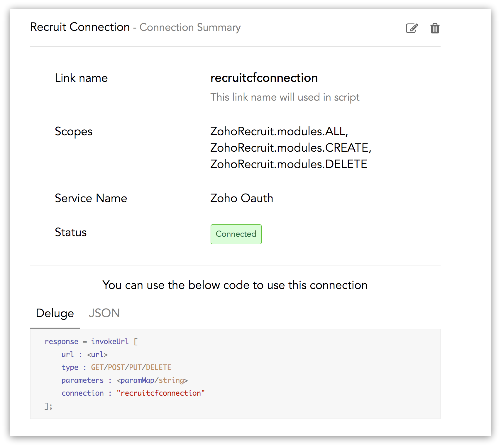Image resolution: width=501 pixels, height=447 pixels.
Task: Switch to the JSON tab
Action: tap(104, 313)
